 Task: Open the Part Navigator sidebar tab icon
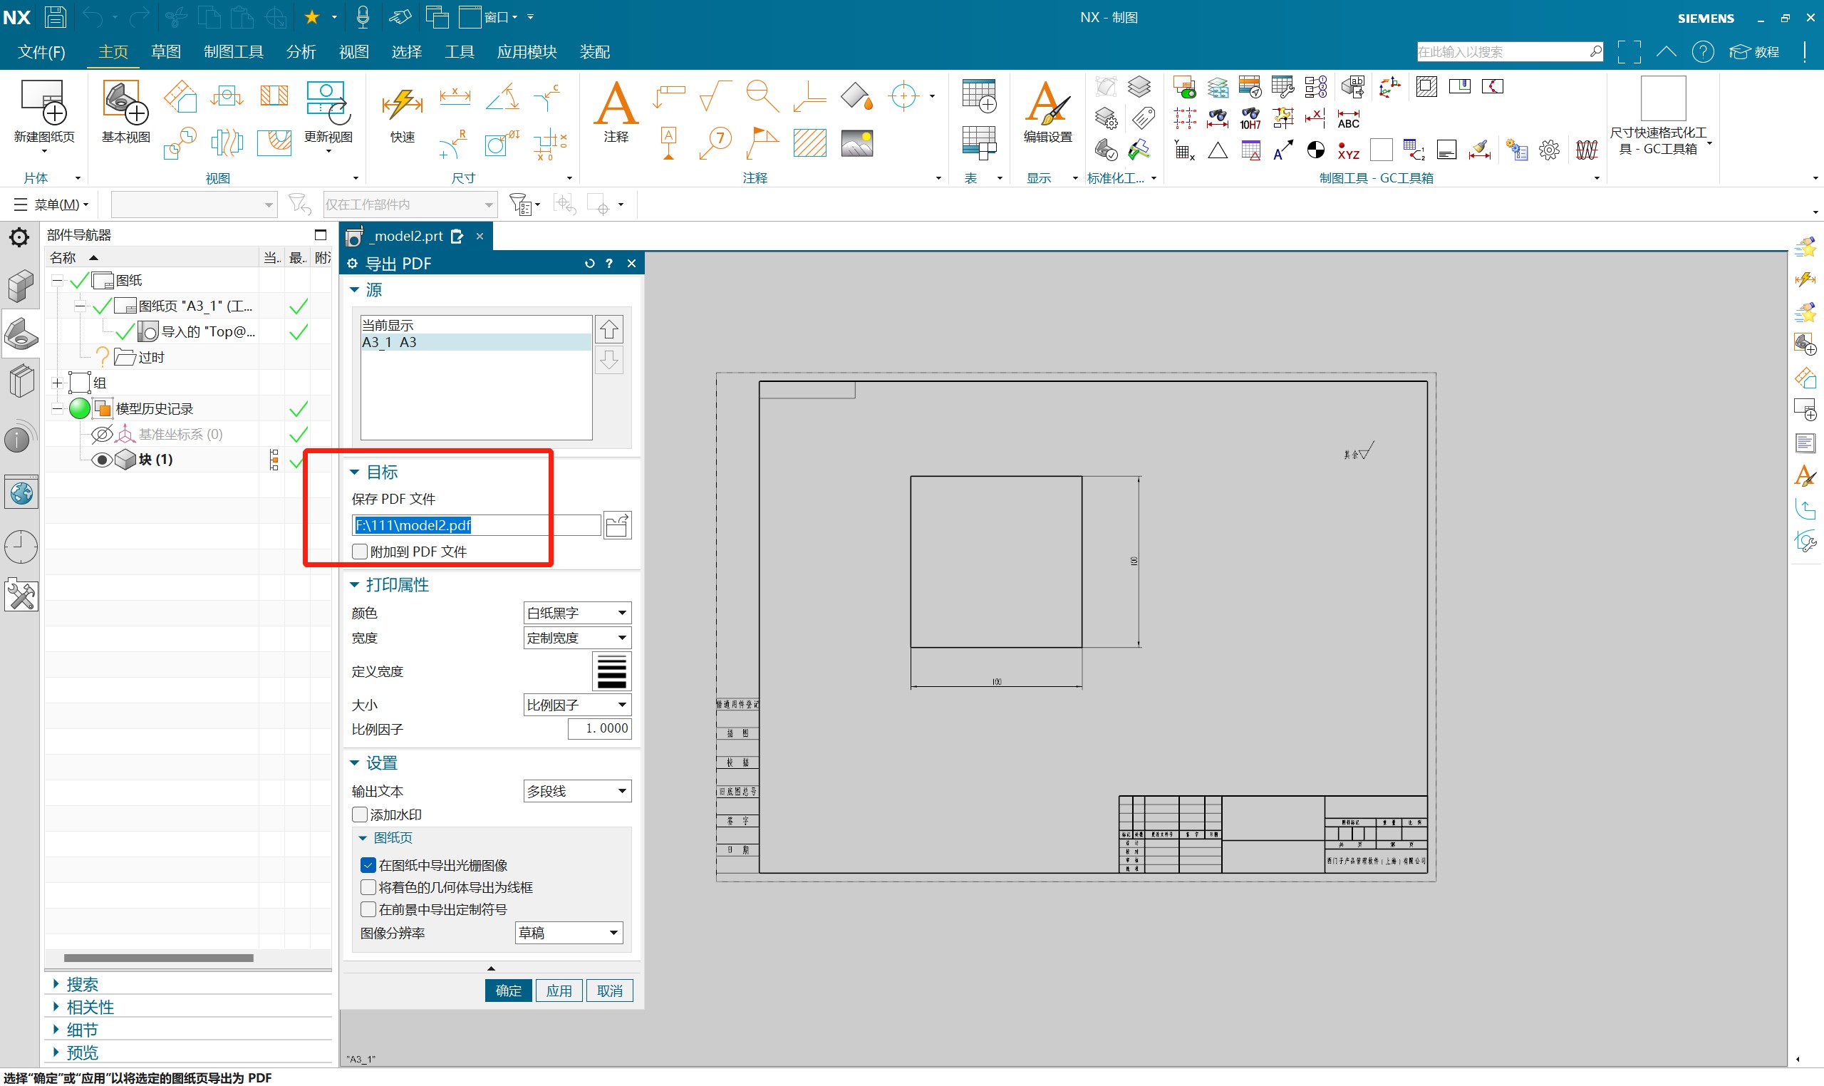point(21,333)
